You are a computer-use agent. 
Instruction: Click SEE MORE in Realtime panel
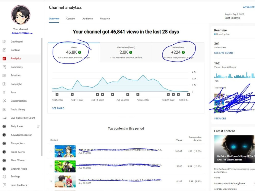tap(220, 119)
